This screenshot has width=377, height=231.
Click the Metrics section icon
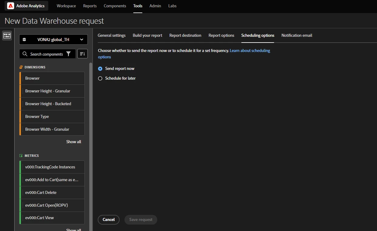(21, 156)
